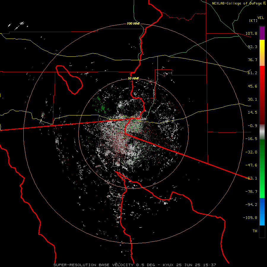
Task: Click the -63.1 legend value
Action: (x=251, y=178)
